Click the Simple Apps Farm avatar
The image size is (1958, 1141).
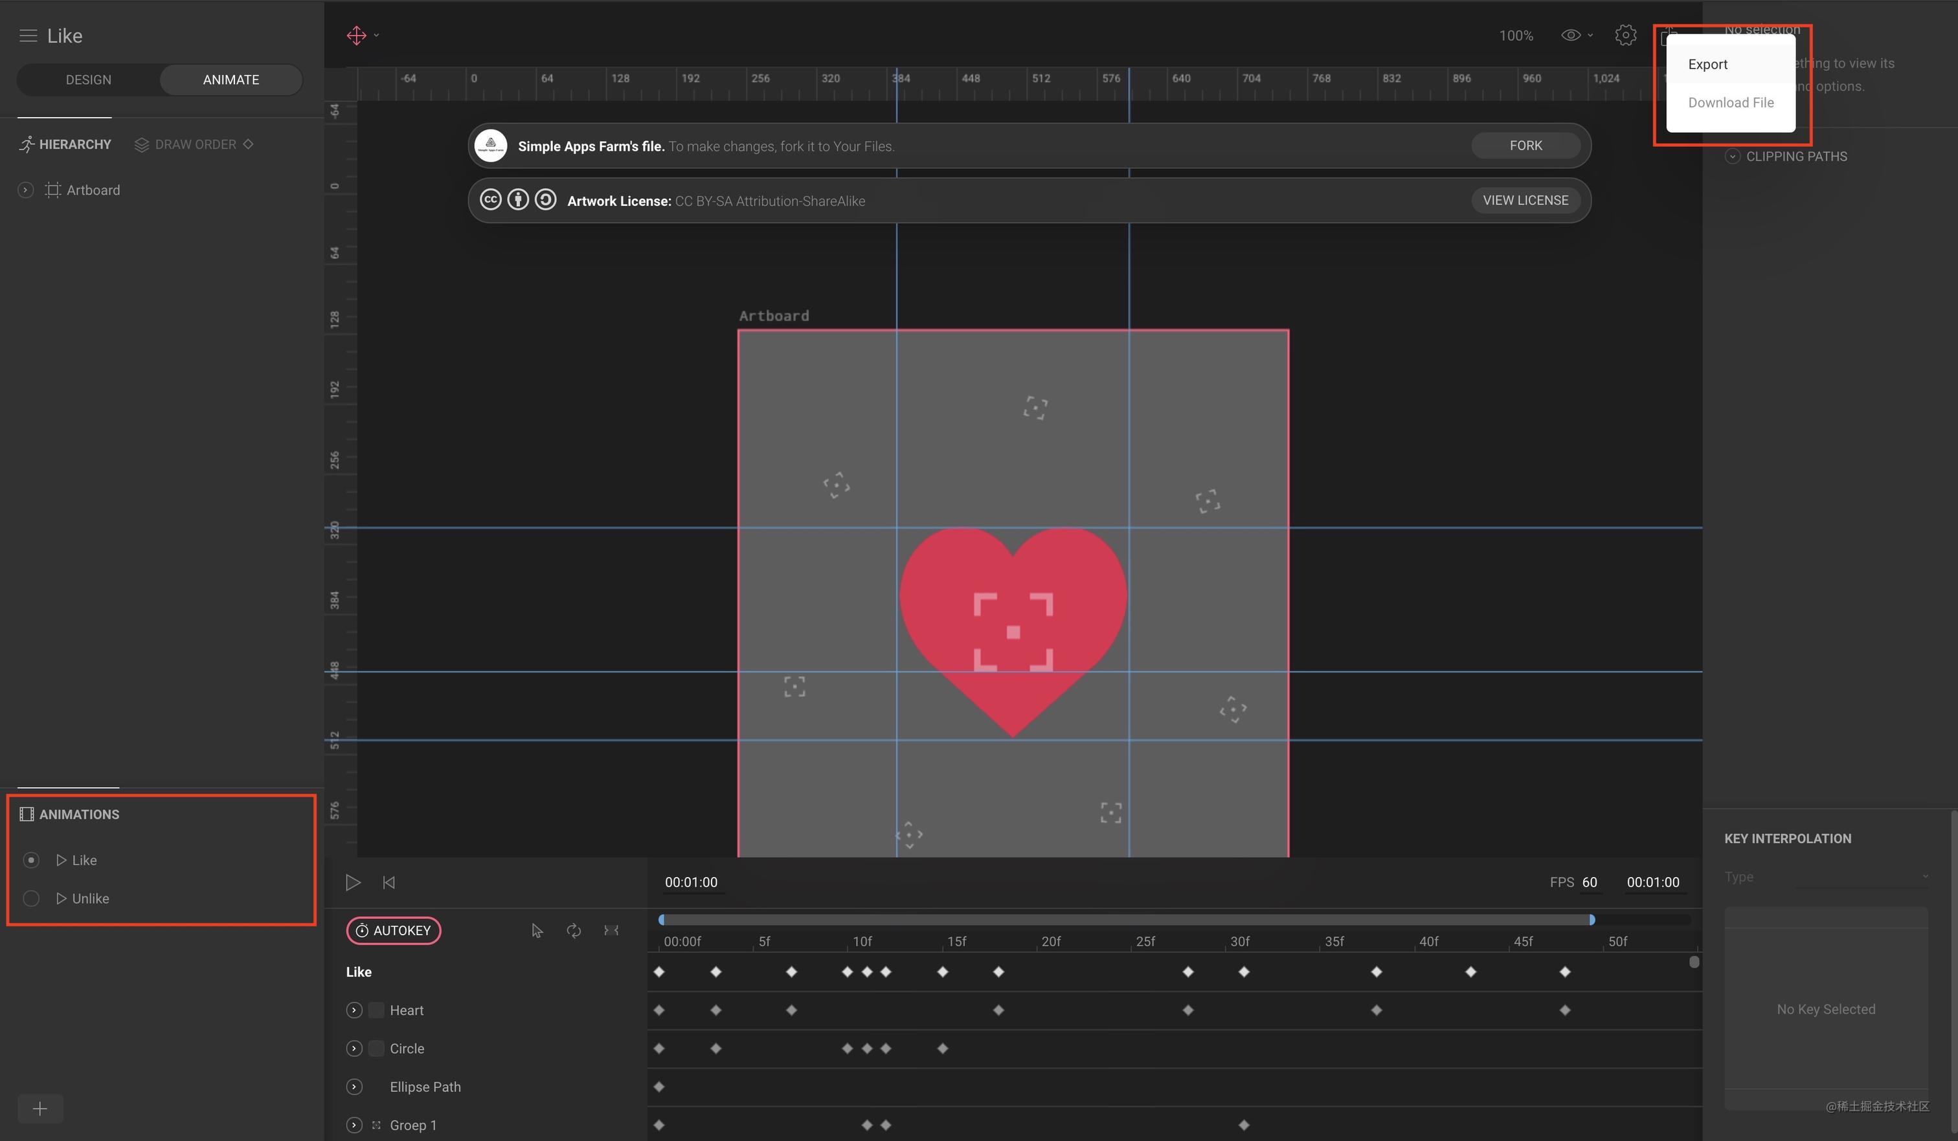(491, 145)
